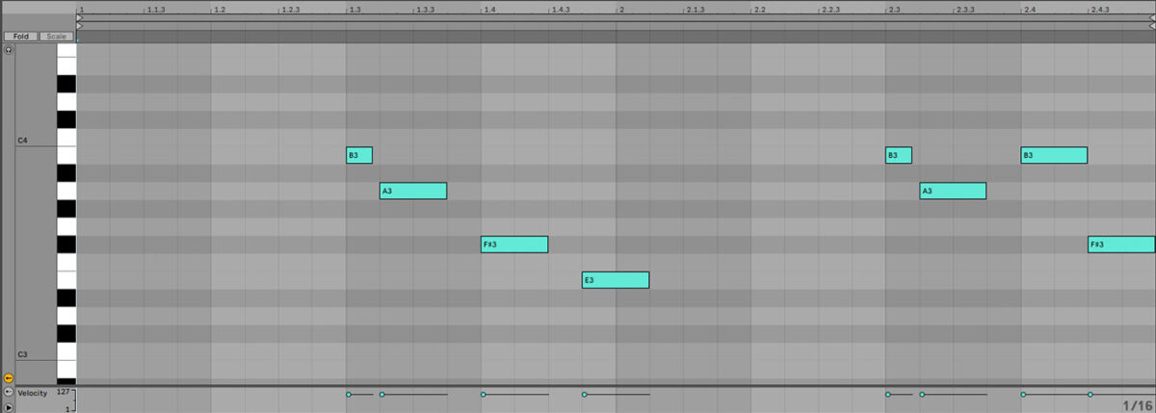The width and height of the screenshot is (1156, 413).
Task: Click ruler position 1.3.3
Action: coord(426,10)
